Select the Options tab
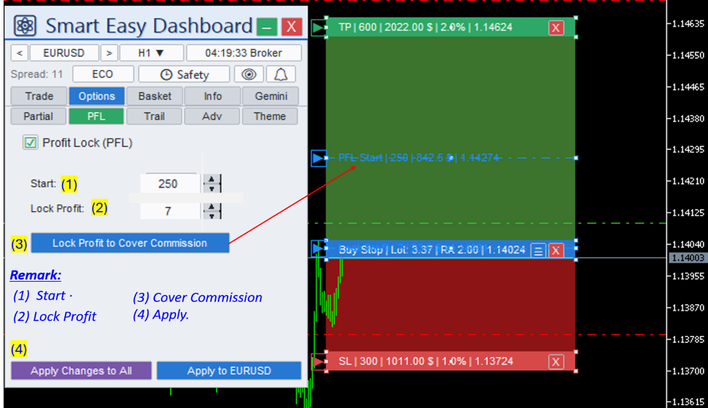708x408 pixels. [97, 96]
